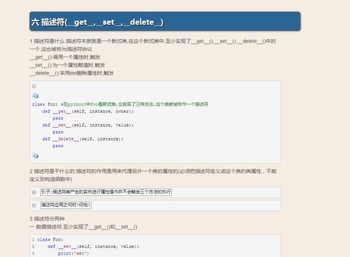
Task: Click the print('set') code line
Action: tap(73, 253)
